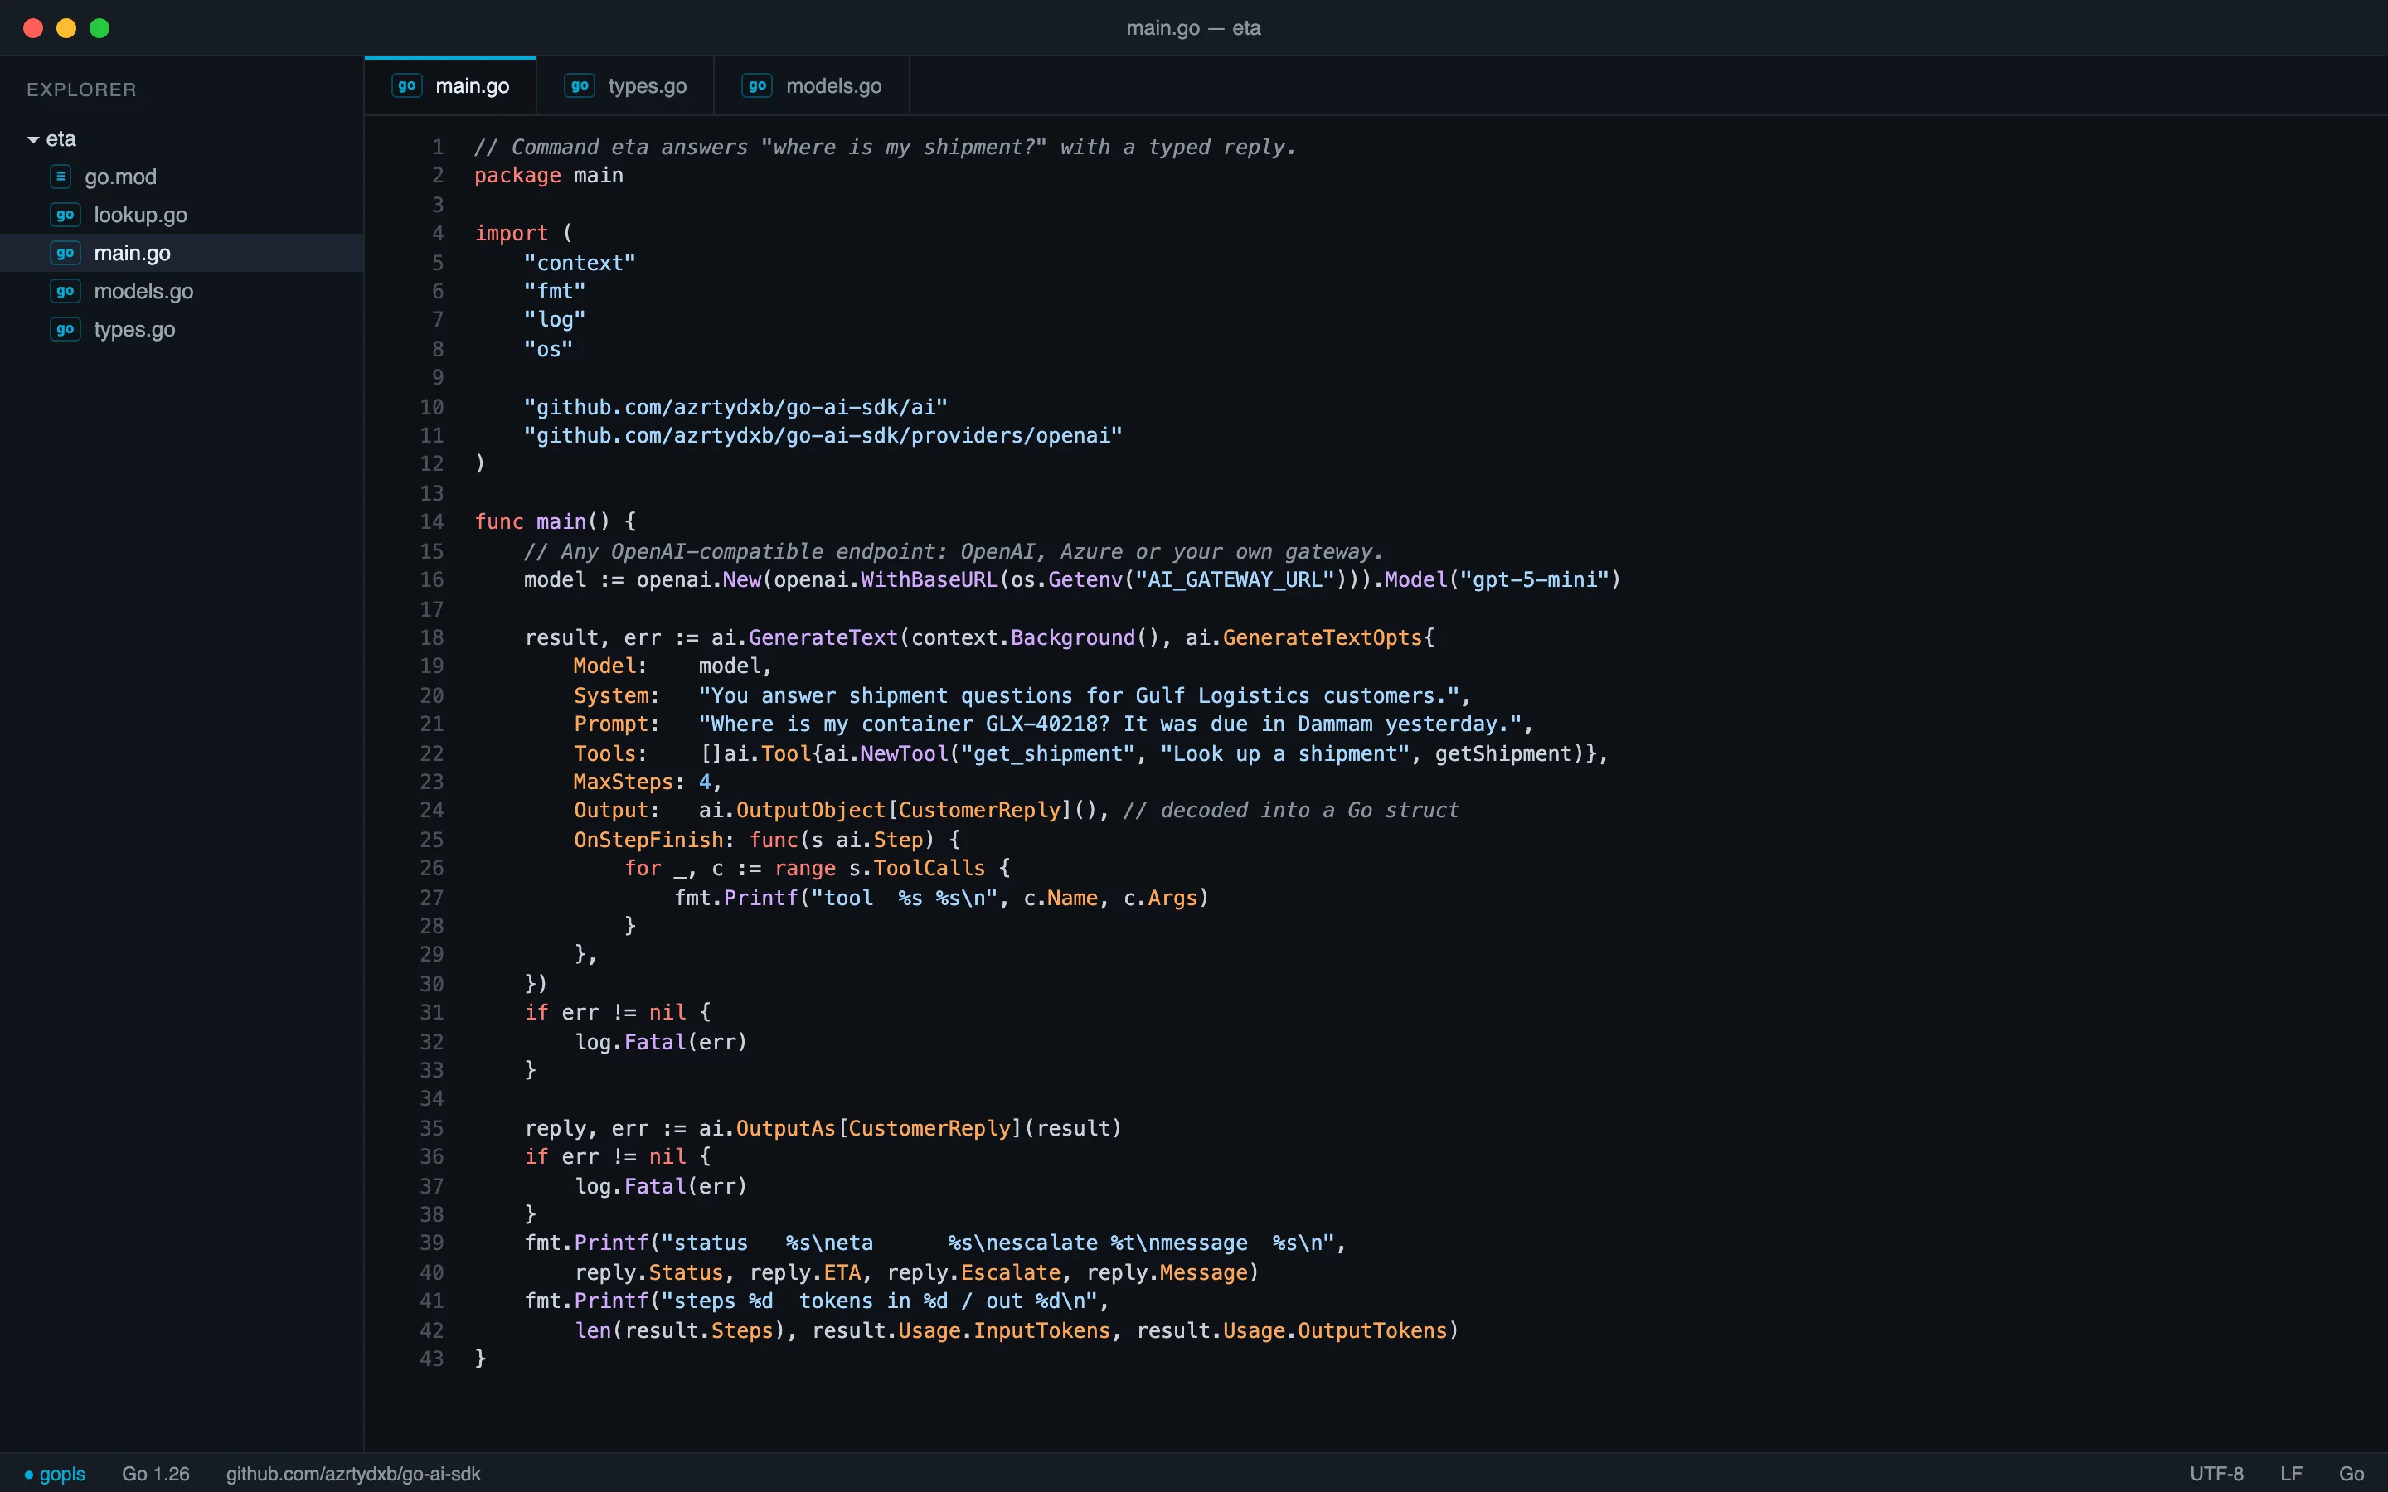Click log.Fatal(err) on line 32

pos(661,1042)
